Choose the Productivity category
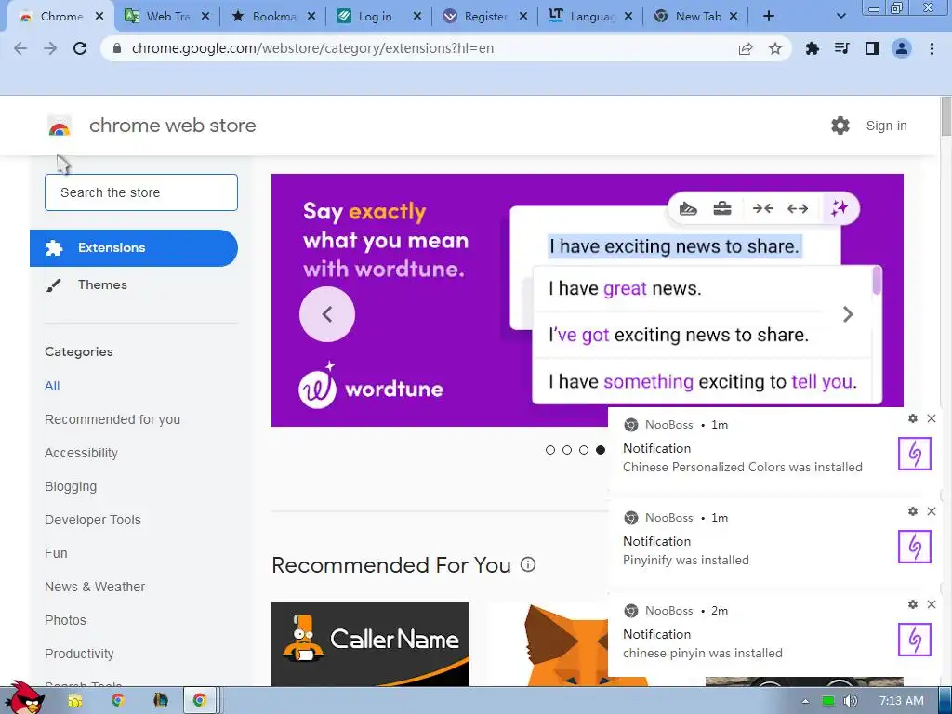Image resolution: width=952 pixels, height=714 pixels. 80,654
